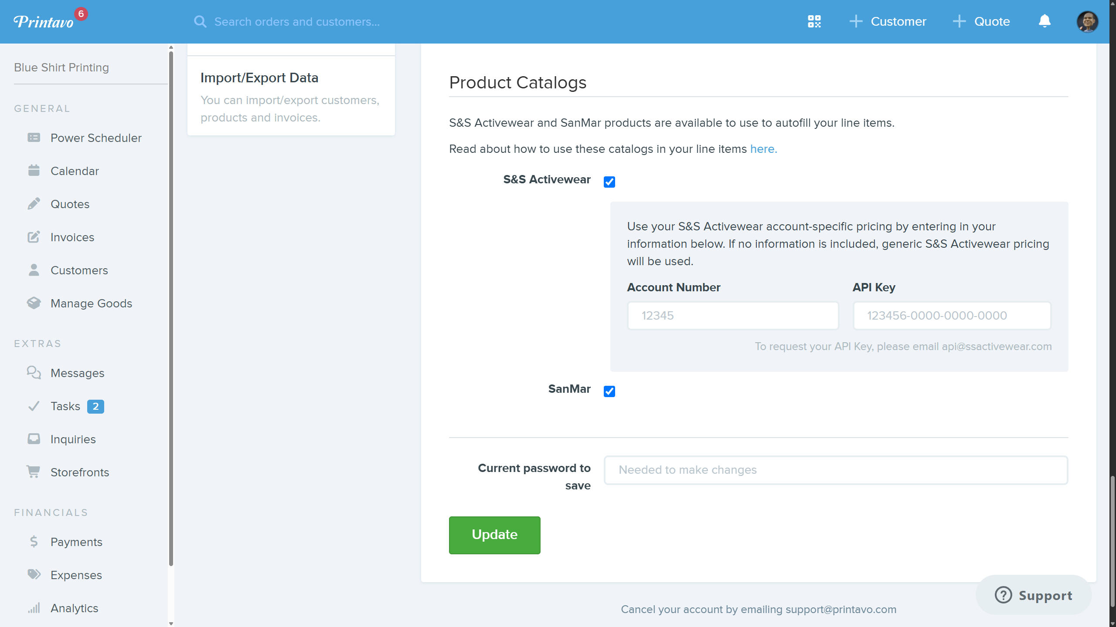This screenshot has width=1116, height=627.
Task: Click the Tasks count badge showing 2
Action: 95,406
